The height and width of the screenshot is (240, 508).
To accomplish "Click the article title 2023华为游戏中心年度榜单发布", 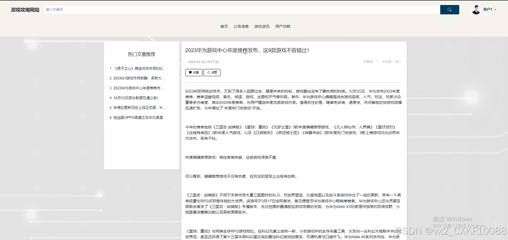I will coord(247,51).
